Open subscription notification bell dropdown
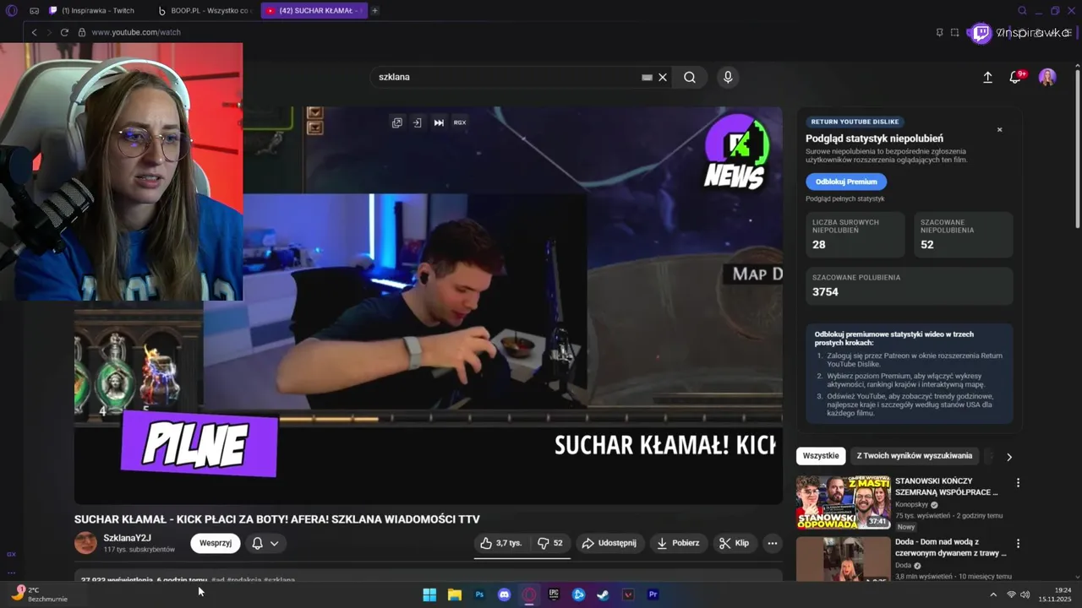1082x608 pixels. coord(265,543)
